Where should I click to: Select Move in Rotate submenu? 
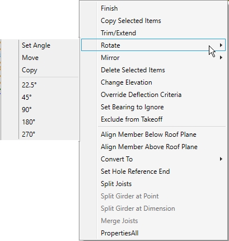click(30, 58)
